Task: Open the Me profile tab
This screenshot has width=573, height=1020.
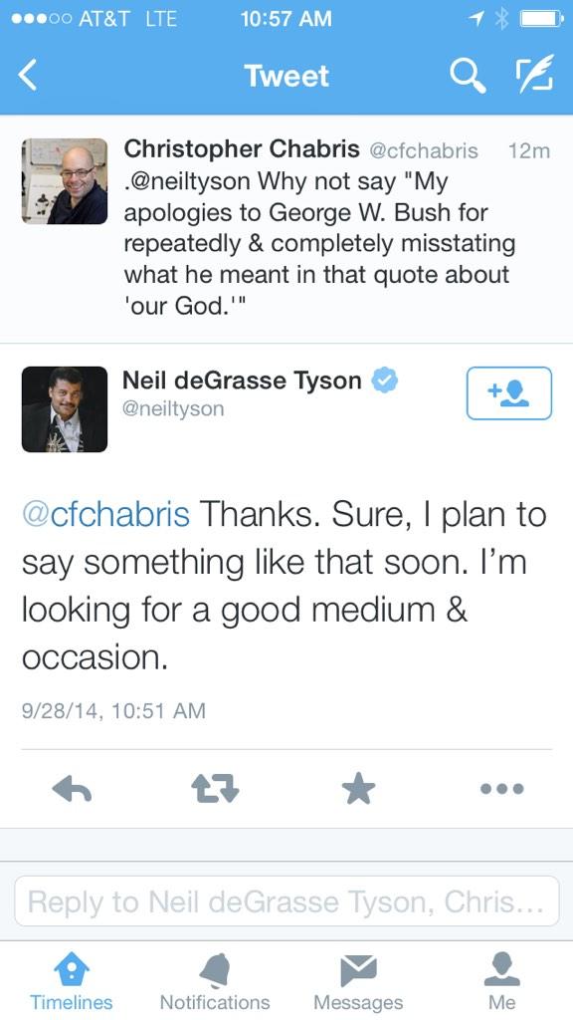Action: (502, 981)
